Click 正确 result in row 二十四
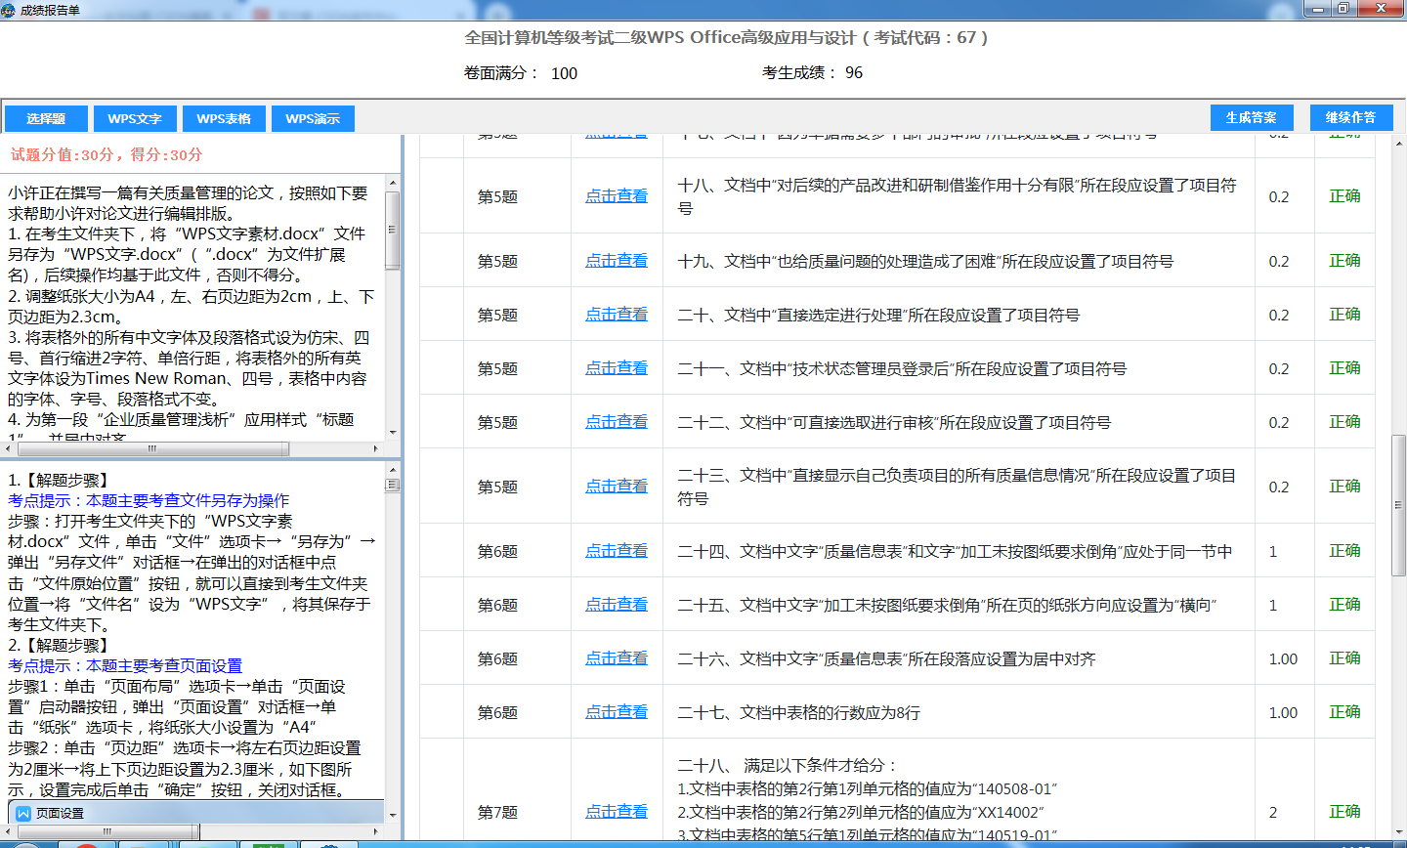This screenshot has height=848, width=1407. 1344,551
